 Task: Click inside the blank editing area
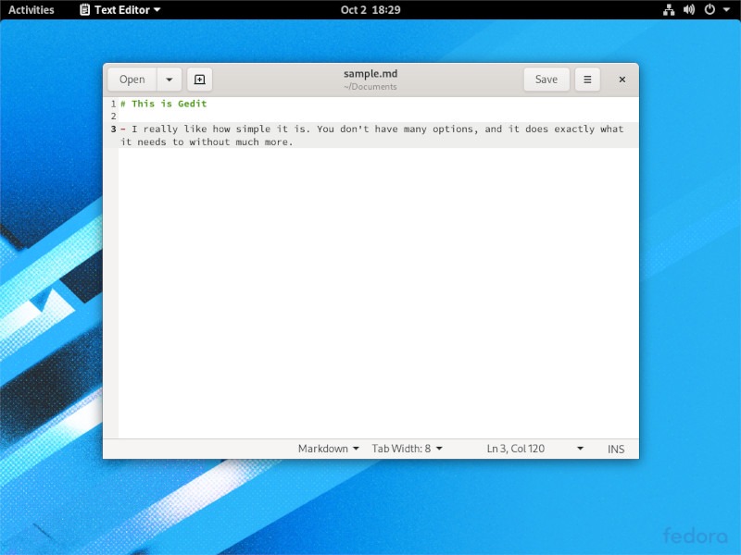[370, 277]
